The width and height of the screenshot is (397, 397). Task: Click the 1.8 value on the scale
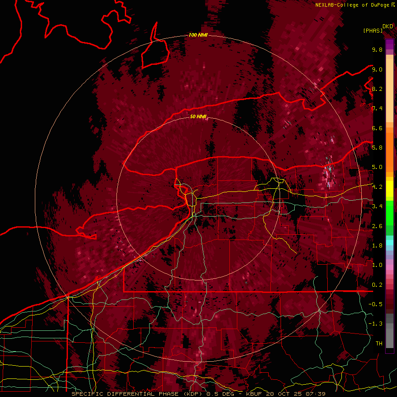click(x=377, y=246)
